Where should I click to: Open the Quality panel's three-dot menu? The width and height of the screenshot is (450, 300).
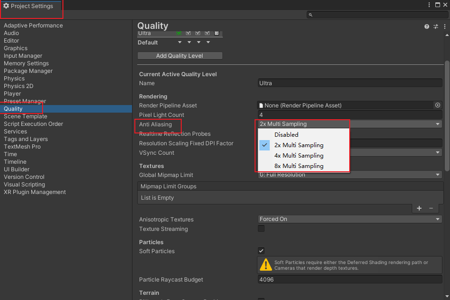(x=445, y=26)
